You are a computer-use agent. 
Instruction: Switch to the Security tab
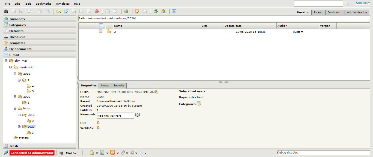[x=119, y=85]
